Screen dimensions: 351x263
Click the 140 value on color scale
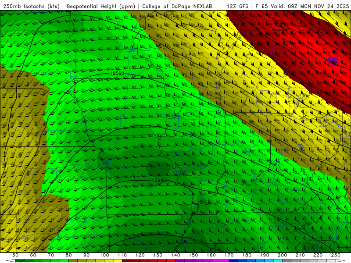click(175, 255)
